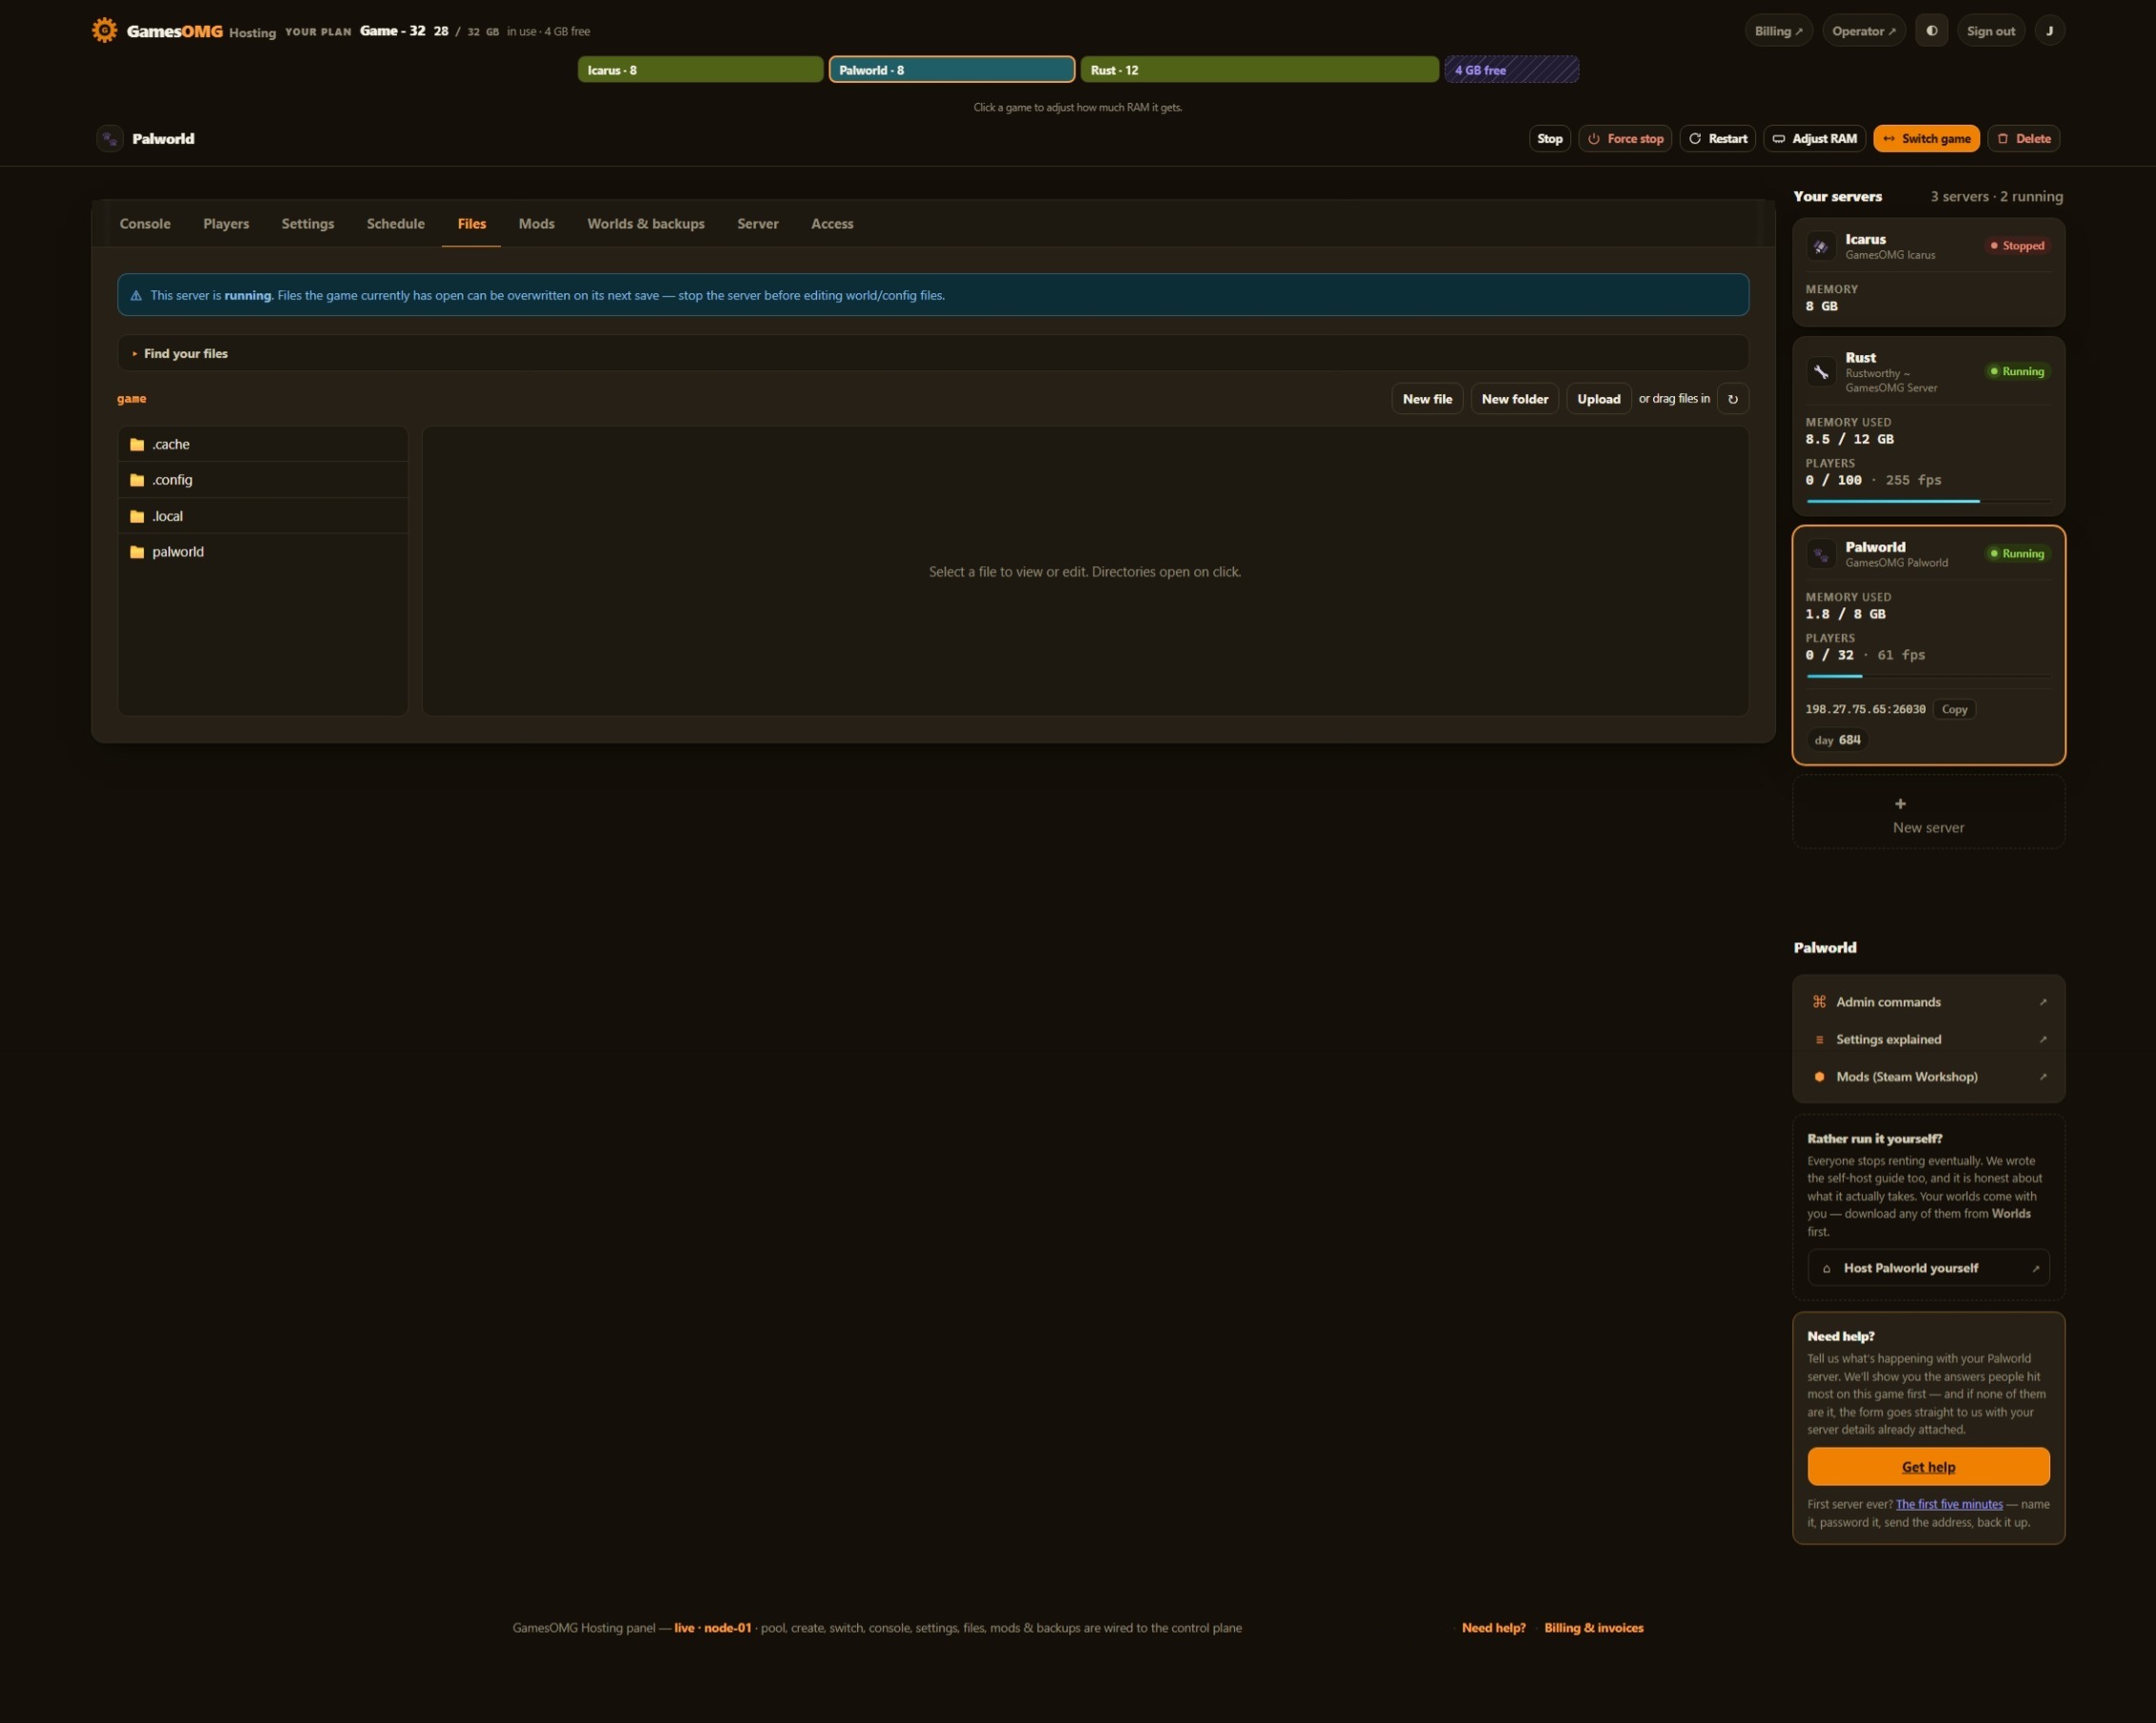2156x1723 pixels.
Task: Open the Schedule tab
Action: tap(396, 224)
